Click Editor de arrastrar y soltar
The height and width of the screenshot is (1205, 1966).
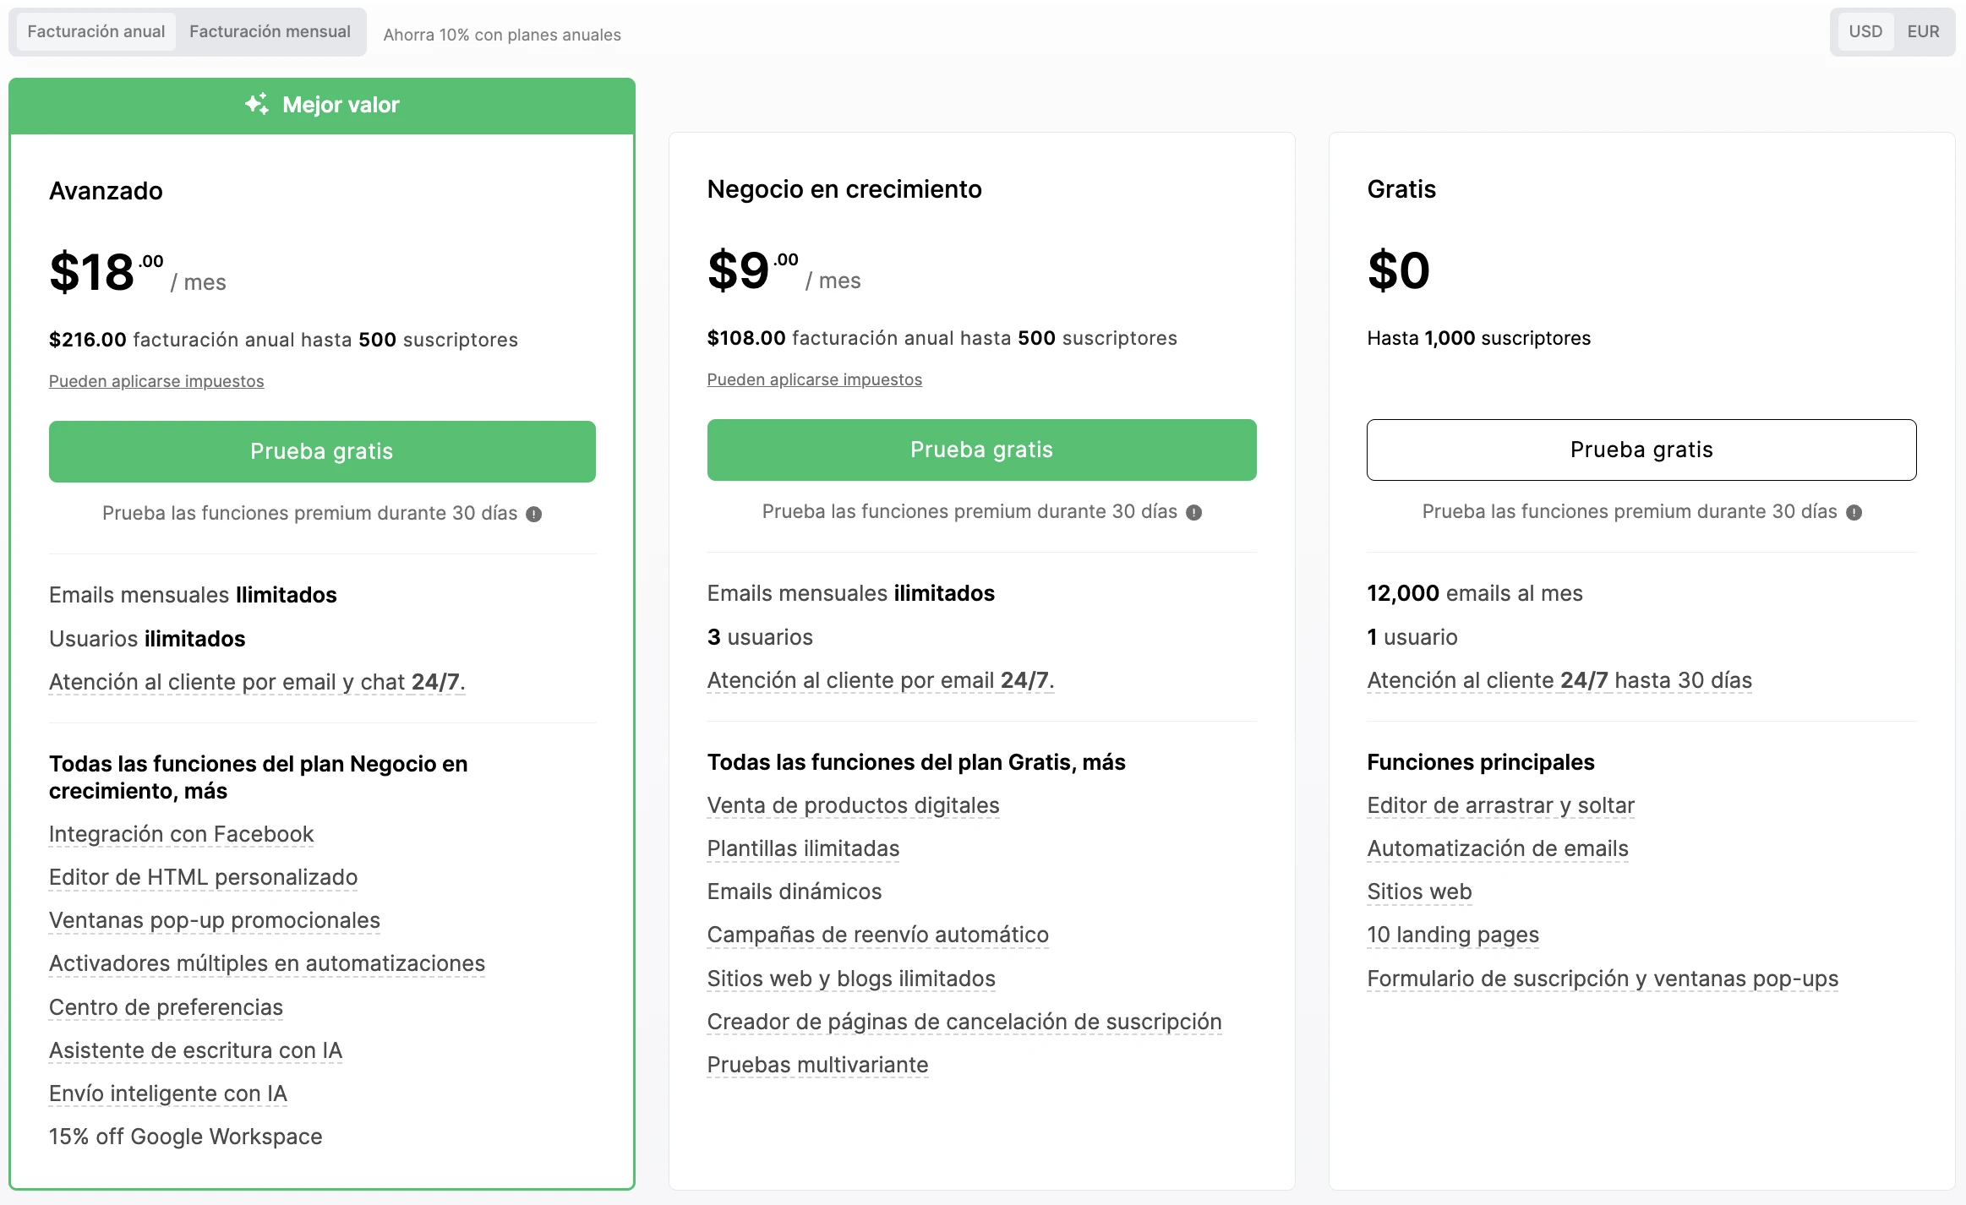point(1500,805)
